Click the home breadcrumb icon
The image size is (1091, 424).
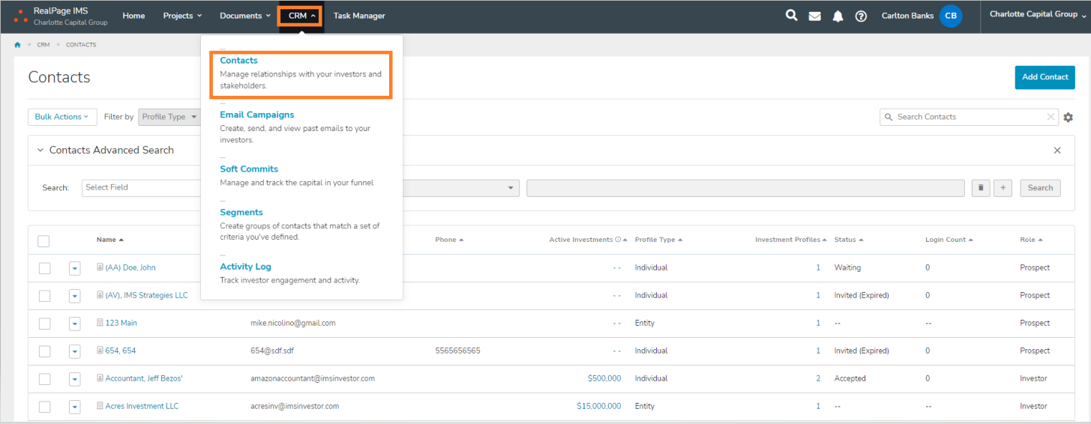(x=17, y=45)
